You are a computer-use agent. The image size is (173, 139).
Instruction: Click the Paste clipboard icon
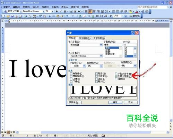point(58,16)
